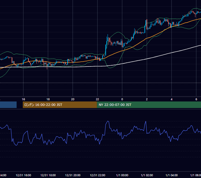The width and height of the screenshot is (201, 178).
Task: Click the '18' hour label on the chart axis
Action: (x=48, y=99)
